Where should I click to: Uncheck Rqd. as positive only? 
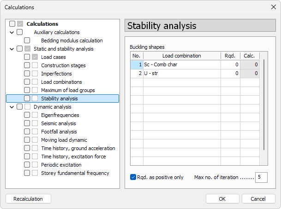133,177
